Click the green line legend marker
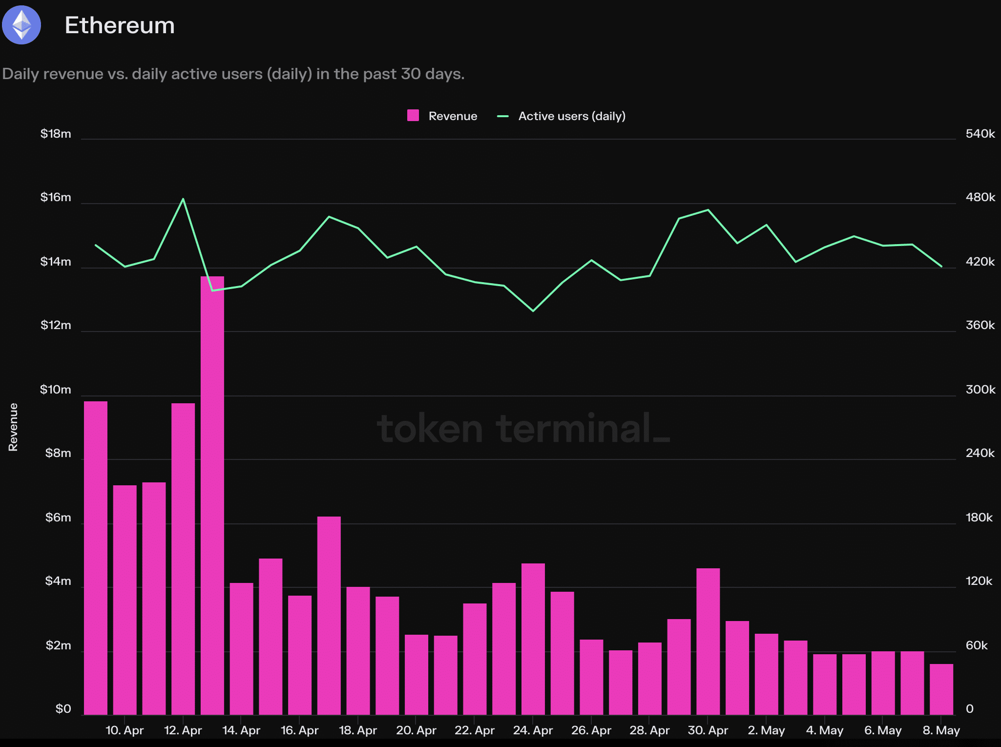This screenshot has width=1001, height=747. tap(503, 116)
